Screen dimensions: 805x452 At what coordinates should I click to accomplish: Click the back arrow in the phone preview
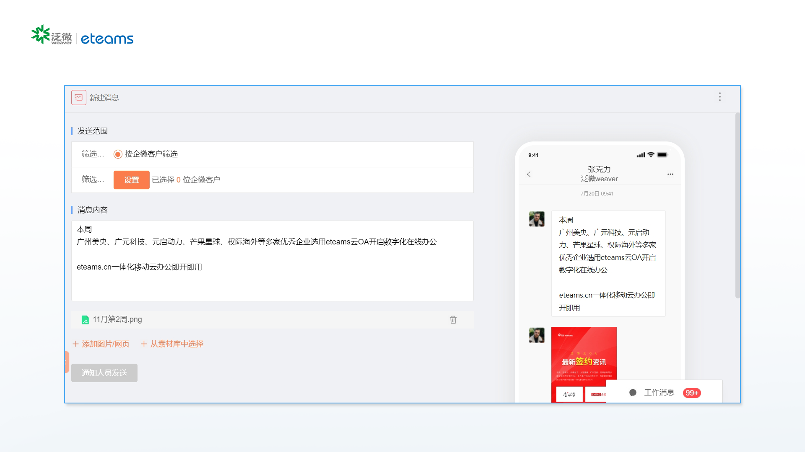point(529,174)
